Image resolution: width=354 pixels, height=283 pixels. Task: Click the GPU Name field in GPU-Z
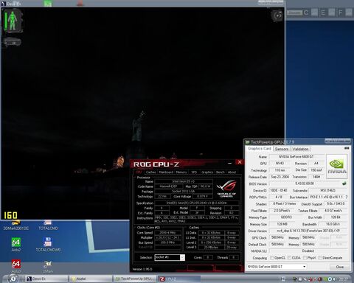296,156
